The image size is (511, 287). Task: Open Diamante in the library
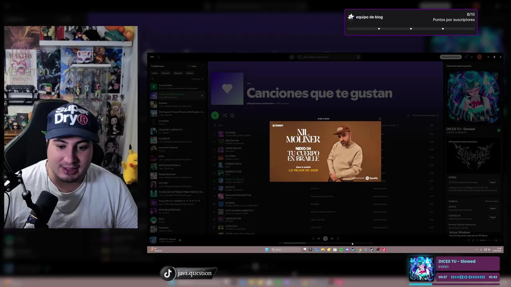click(177, 229)
